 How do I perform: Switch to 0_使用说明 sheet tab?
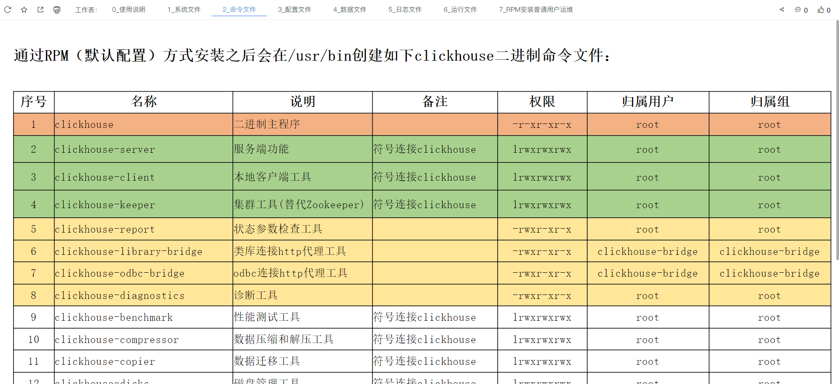128,10
